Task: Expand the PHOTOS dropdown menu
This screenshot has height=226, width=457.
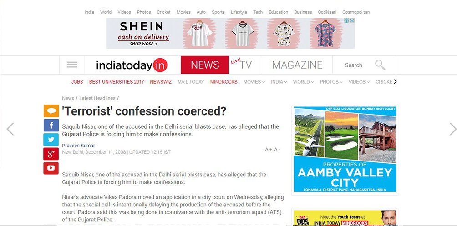Action: 331,82
